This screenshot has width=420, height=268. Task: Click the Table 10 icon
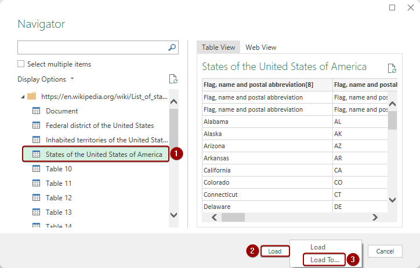point(36,169)
